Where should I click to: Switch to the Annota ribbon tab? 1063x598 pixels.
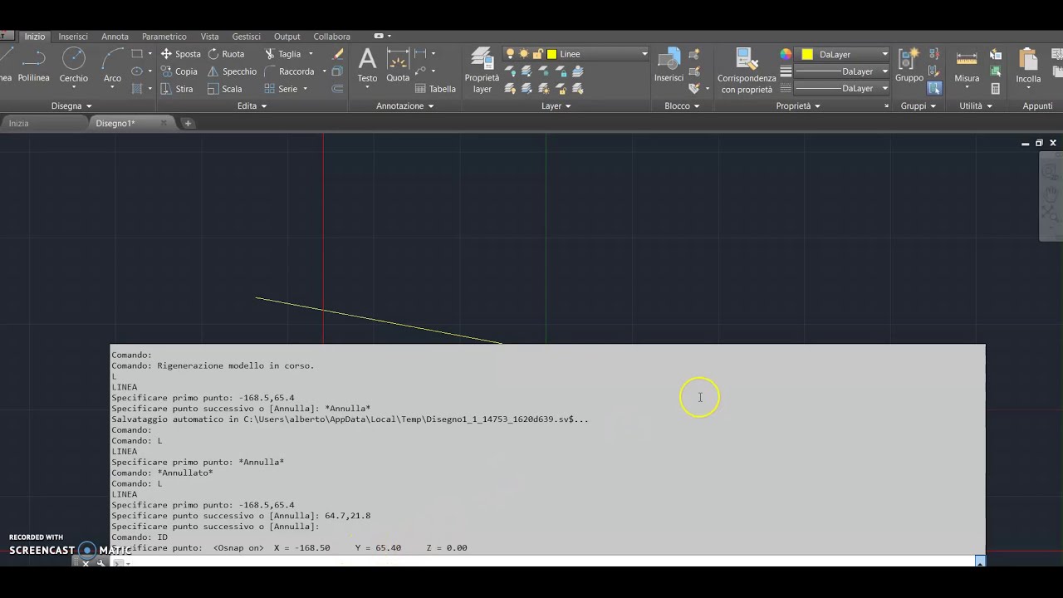tap(115, 37)
